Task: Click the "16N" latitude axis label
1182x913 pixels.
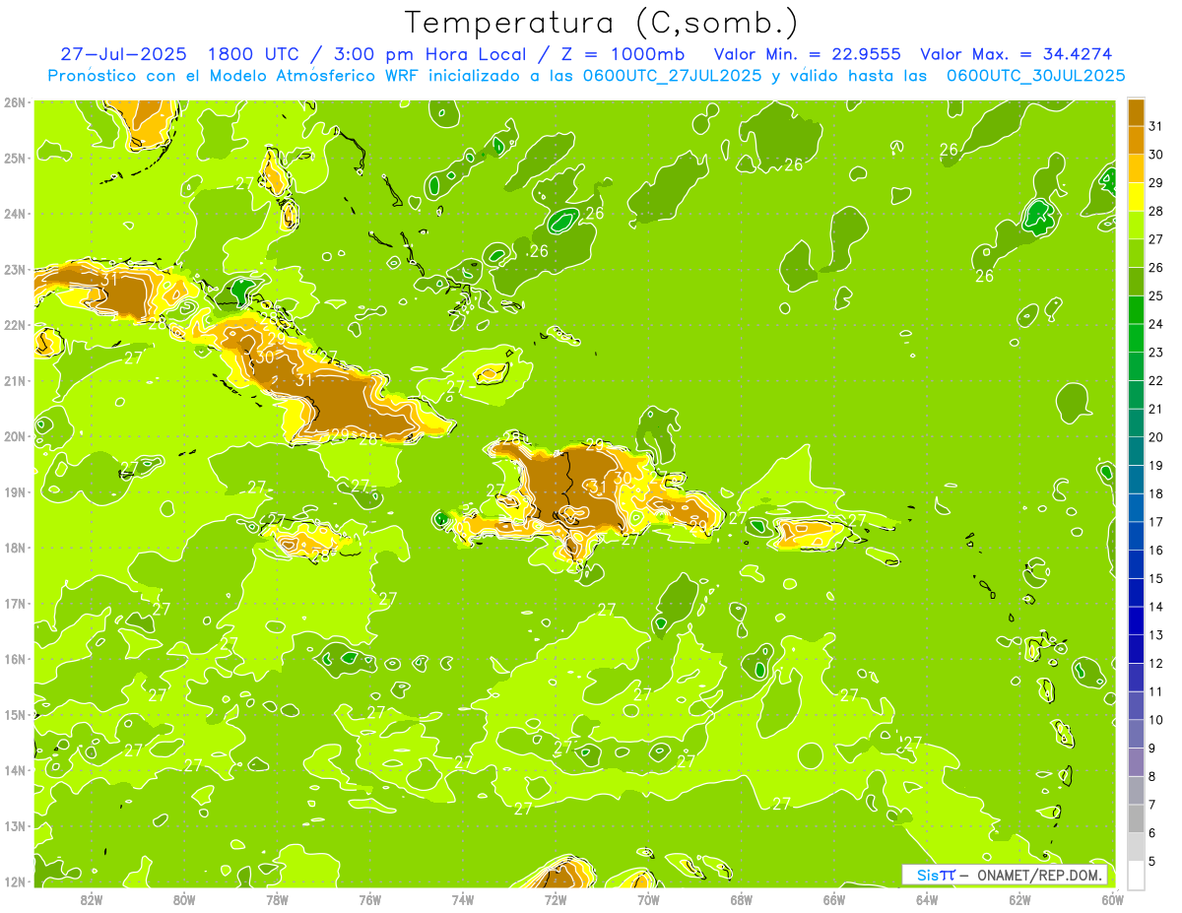Action: 15,659
